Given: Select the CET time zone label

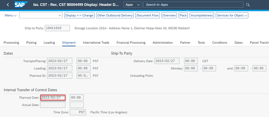Looking at the screenshot, I should coord(205,61).
